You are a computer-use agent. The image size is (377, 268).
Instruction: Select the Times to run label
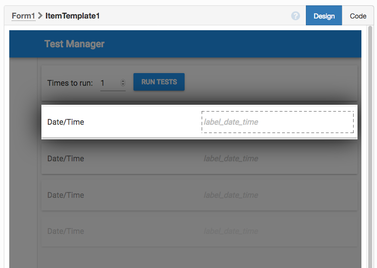click(x=70, y=83)
